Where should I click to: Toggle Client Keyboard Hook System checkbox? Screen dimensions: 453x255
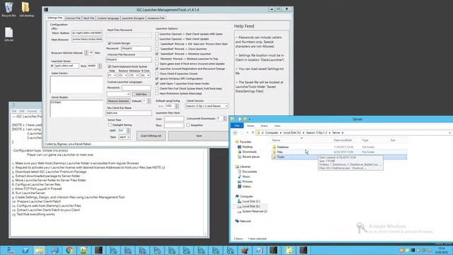coord(110,67)
